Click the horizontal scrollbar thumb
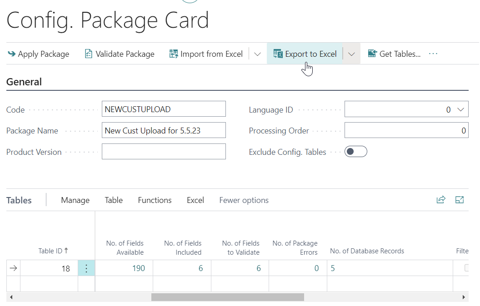This screenshot has width=480, height=306. pos(227,297)
